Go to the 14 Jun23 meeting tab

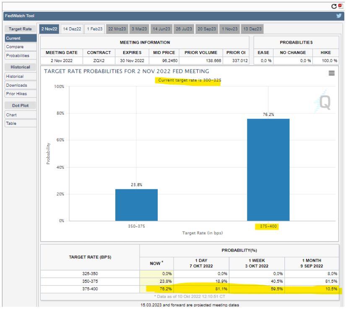(161, 29)
